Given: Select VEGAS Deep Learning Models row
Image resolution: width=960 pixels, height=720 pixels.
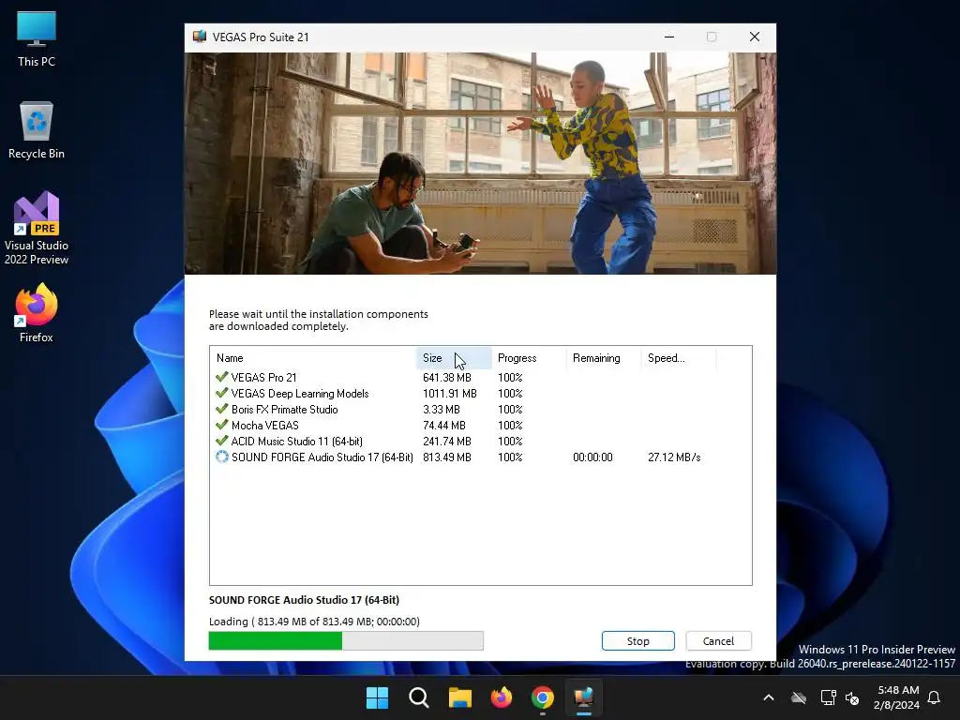Looking at the screenshot, I should [x=481, y=394].
